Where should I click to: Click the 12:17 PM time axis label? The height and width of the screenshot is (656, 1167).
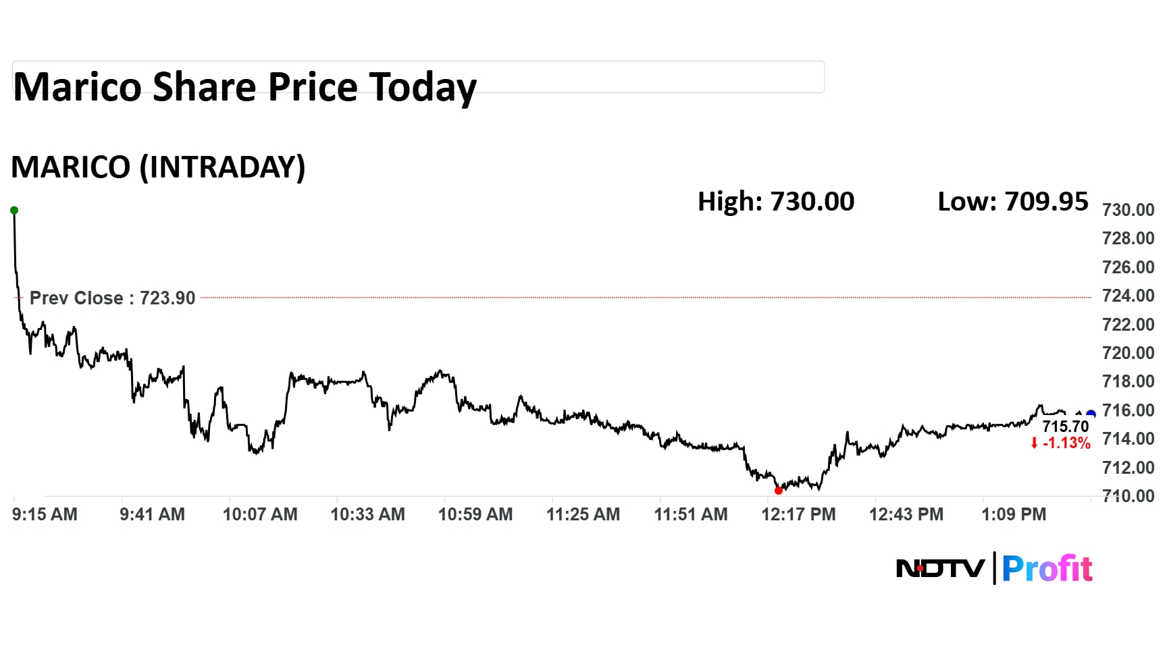click(798, 514)
